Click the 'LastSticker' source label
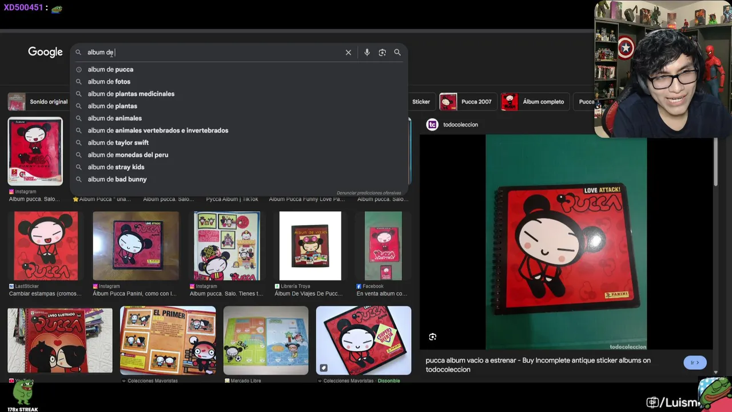 (26, 286)
